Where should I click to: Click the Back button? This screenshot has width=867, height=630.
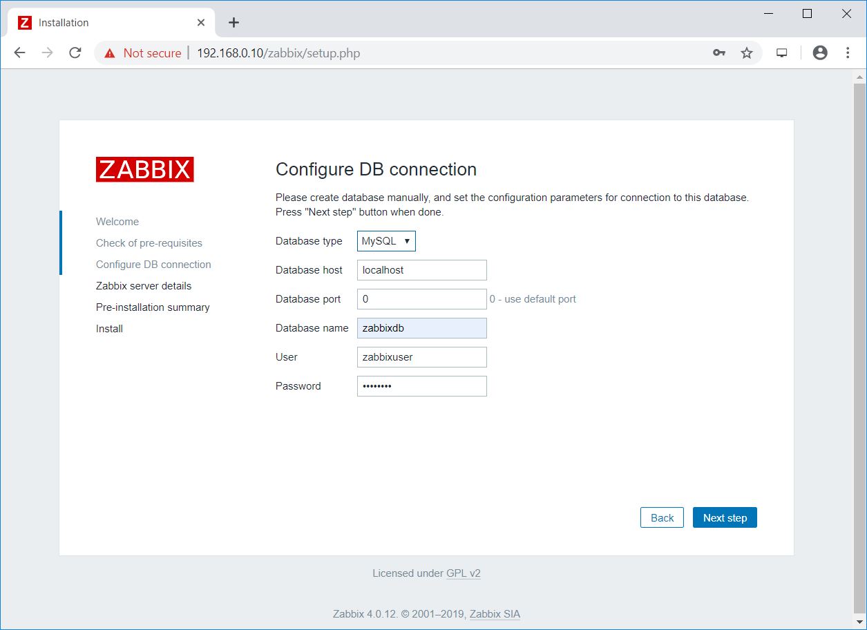[x=662, y=518]
